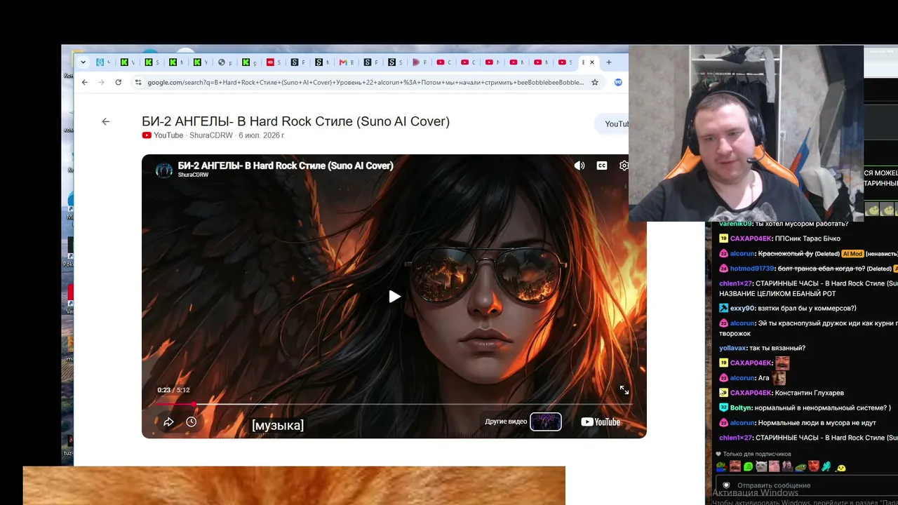Open the tab search chevron in Chrome
Viewport: 898px width, 505px height.
pyautogui.click(x=83, y=62)
